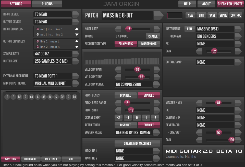This screenshot has width=245, height=167.
Task: Increase Noise Gate with the right arrow
Action: point(156,29)
